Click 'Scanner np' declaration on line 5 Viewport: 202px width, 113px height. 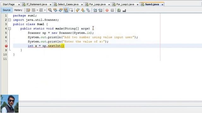tap(37, 33)
